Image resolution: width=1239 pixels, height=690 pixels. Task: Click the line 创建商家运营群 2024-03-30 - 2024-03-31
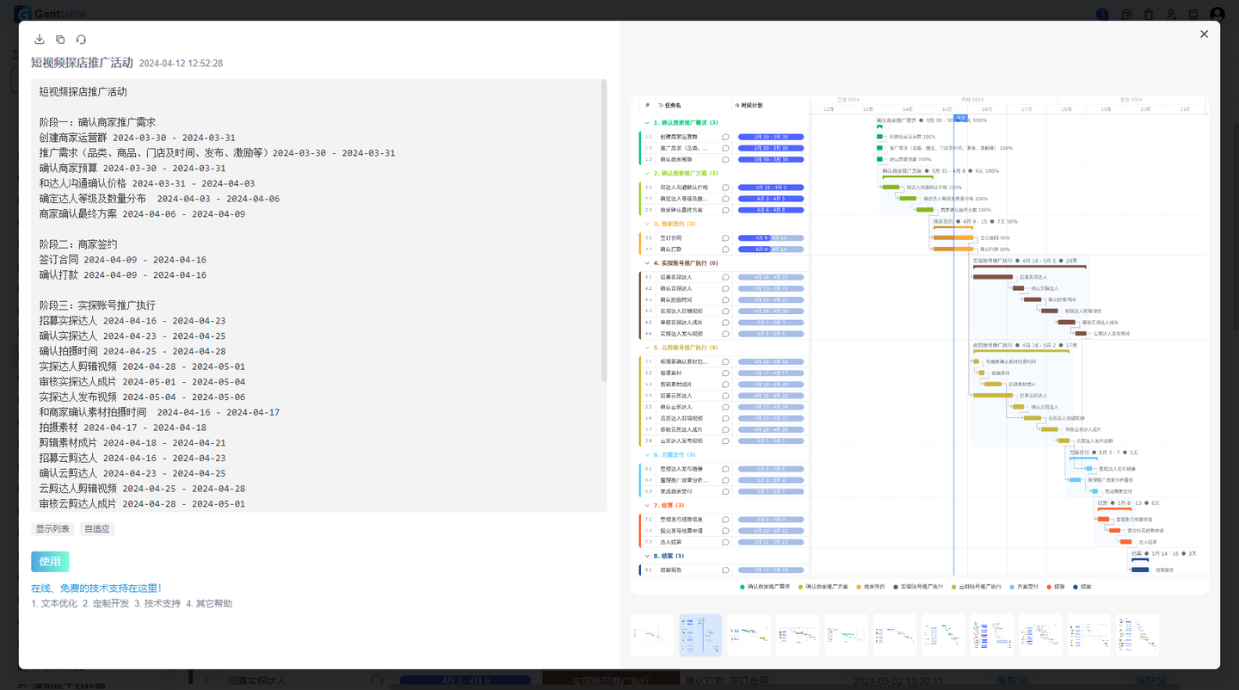(x=137, y=138)
